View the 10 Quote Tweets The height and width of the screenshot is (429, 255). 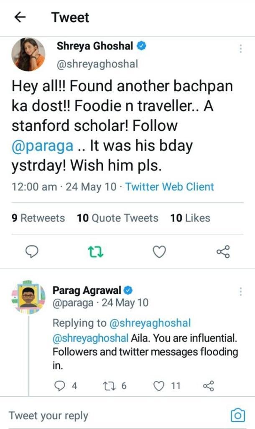[117, 218]
